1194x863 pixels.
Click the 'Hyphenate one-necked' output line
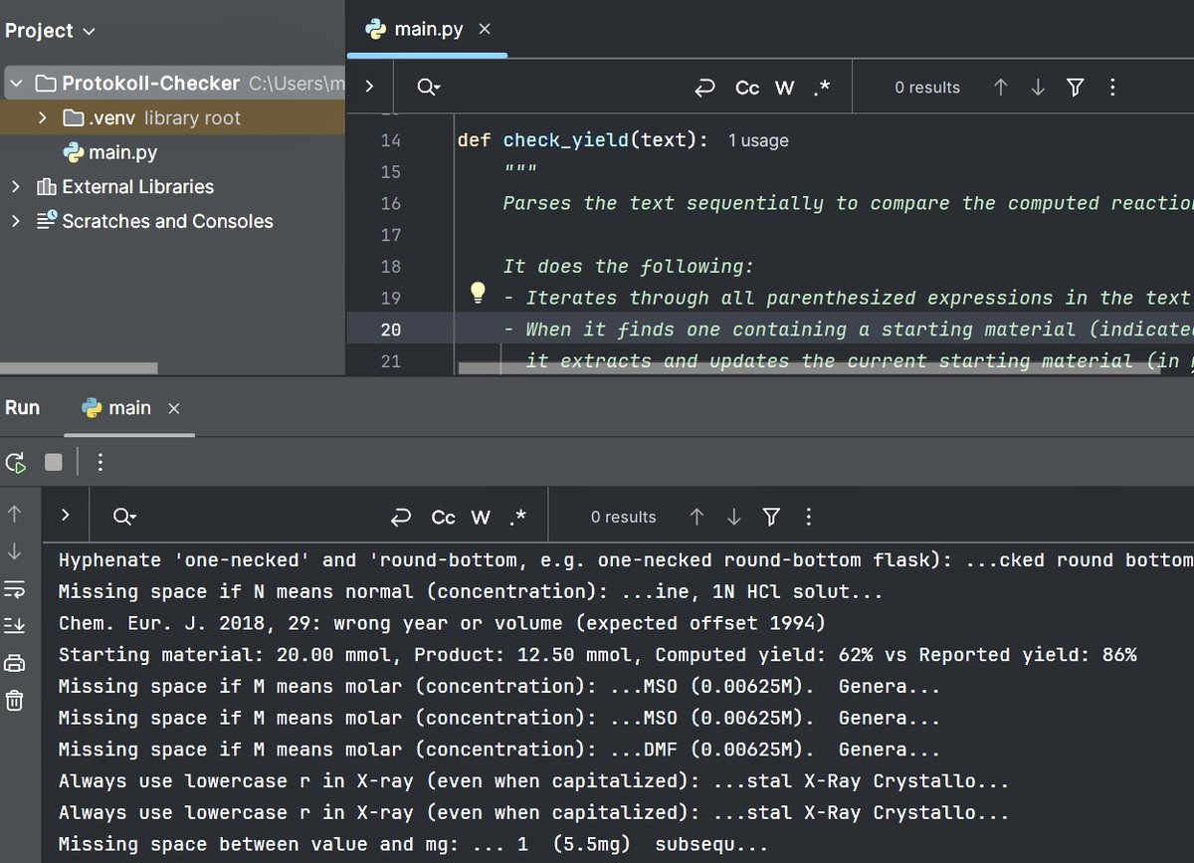point(626,559)
